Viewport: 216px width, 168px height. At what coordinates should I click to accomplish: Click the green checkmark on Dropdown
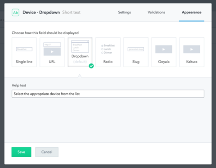point(91,66)
